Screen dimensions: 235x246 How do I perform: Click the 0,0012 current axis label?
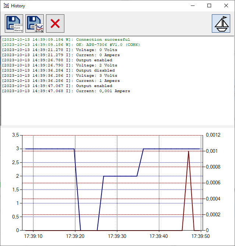coord(213,135)
